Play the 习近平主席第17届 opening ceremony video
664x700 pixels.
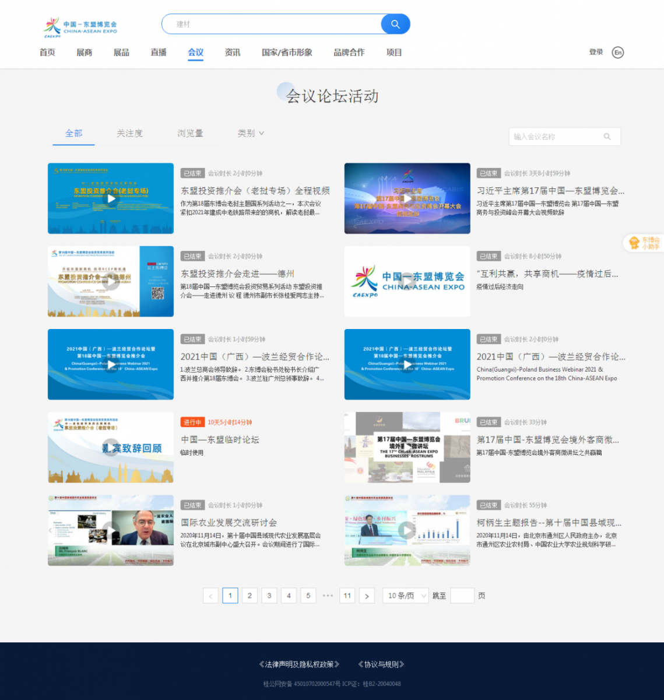407,198
